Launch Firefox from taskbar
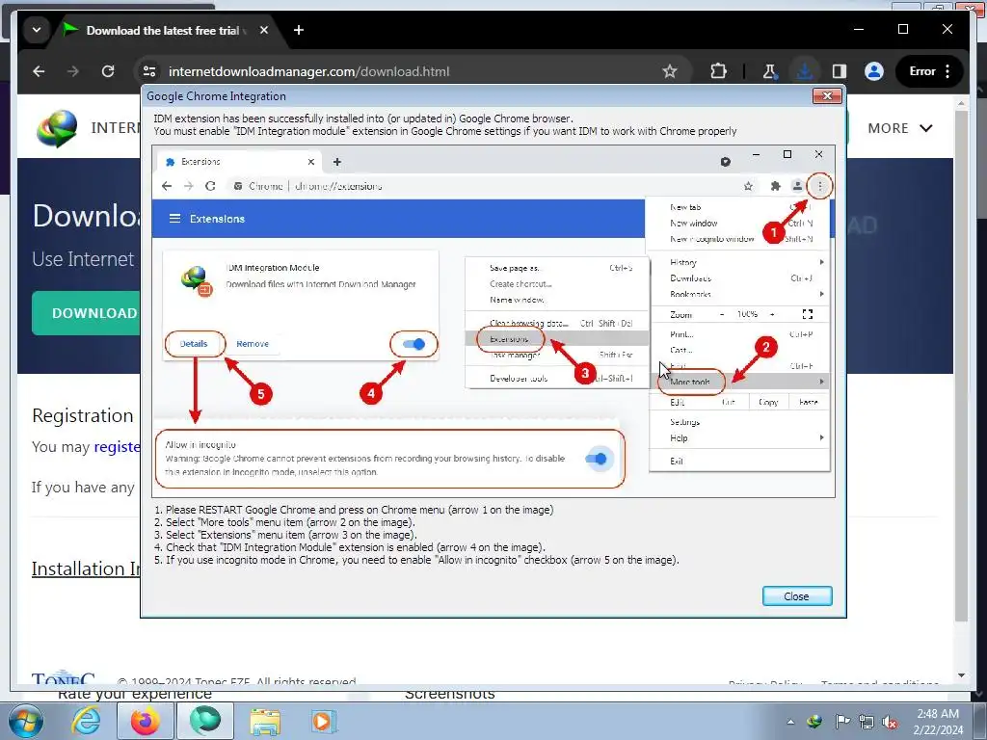 [146, 721]
